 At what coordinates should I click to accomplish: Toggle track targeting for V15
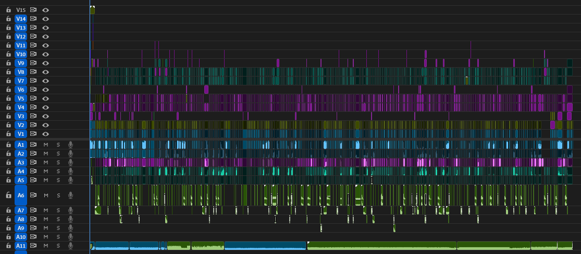click(21, 10)
